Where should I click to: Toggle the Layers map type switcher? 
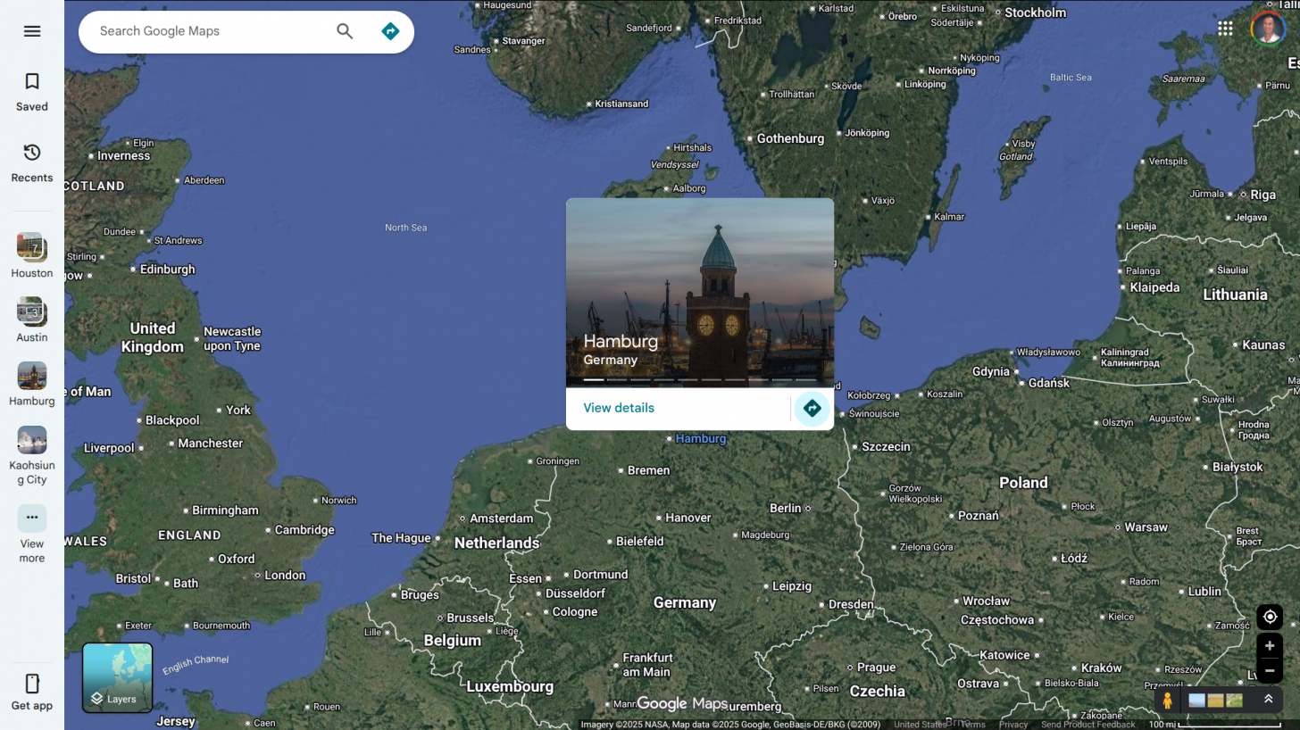(117, 678)
